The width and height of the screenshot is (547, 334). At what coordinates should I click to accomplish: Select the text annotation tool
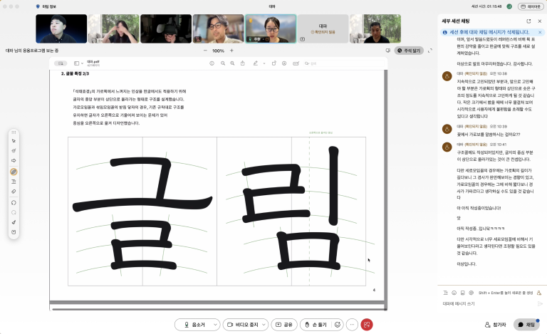click(14, 182)
